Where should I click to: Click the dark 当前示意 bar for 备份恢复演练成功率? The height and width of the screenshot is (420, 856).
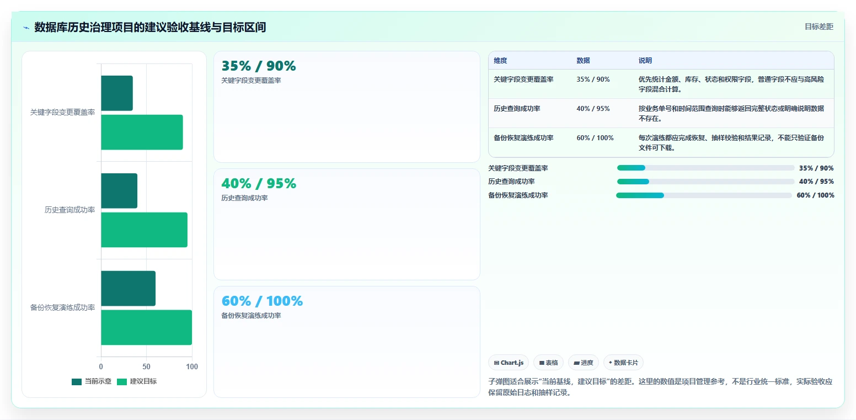pyautogui.click(x=128, y=288)
